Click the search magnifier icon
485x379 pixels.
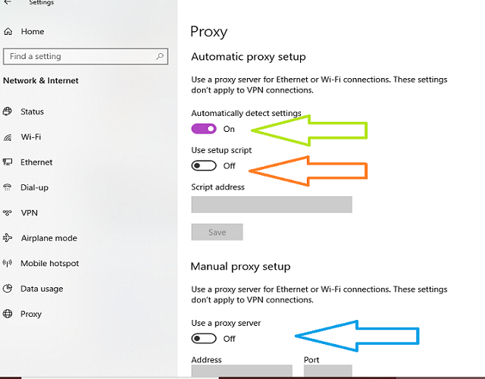coord(160,56)
